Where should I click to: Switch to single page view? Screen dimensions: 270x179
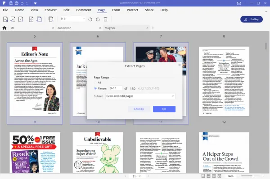click(x=203, y=176)
